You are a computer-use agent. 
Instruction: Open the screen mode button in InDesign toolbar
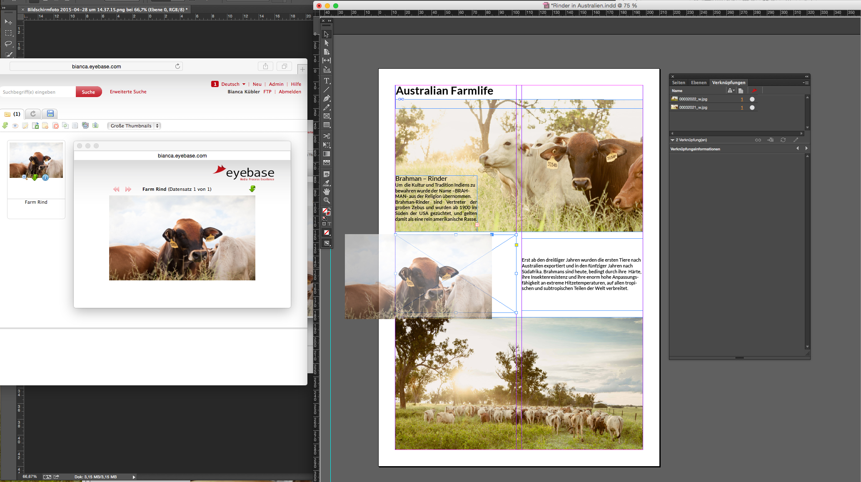327,243
